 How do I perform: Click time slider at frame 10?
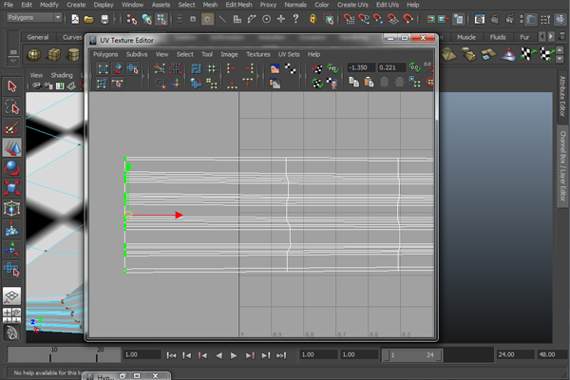[50, 354]
